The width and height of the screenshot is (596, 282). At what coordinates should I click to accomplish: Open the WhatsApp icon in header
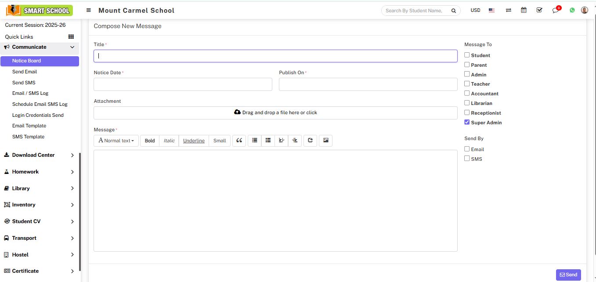click(572, 10)
